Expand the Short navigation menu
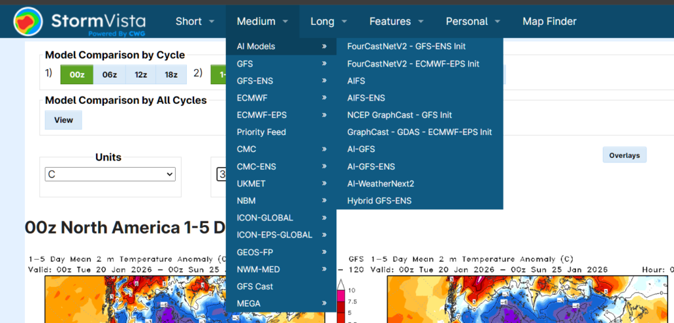This screenshot has height=323, width=674. pos(195,22)
